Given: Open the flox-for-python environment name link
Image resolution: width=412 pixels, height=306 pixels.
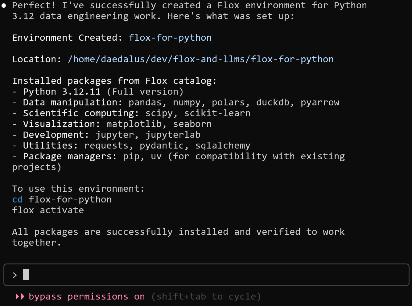Looking at the screenshot, I should [x=170, y=38].
